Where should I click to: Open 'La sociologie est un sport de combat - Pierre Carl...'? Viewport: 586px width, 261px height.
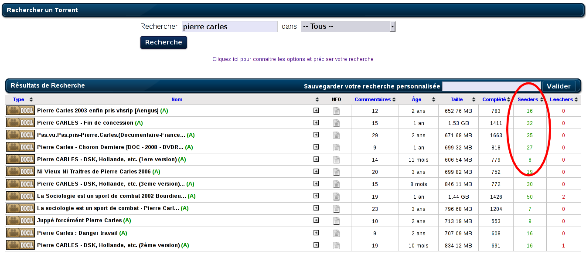(x=108, y=208)
